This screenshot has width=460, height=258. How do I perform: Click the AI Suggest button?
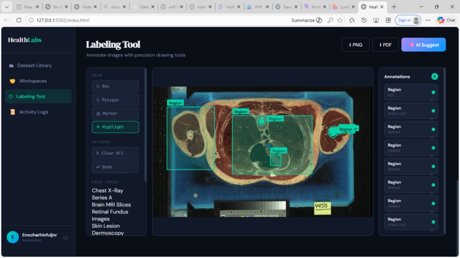pyautogui.click(x=423, y=45)
